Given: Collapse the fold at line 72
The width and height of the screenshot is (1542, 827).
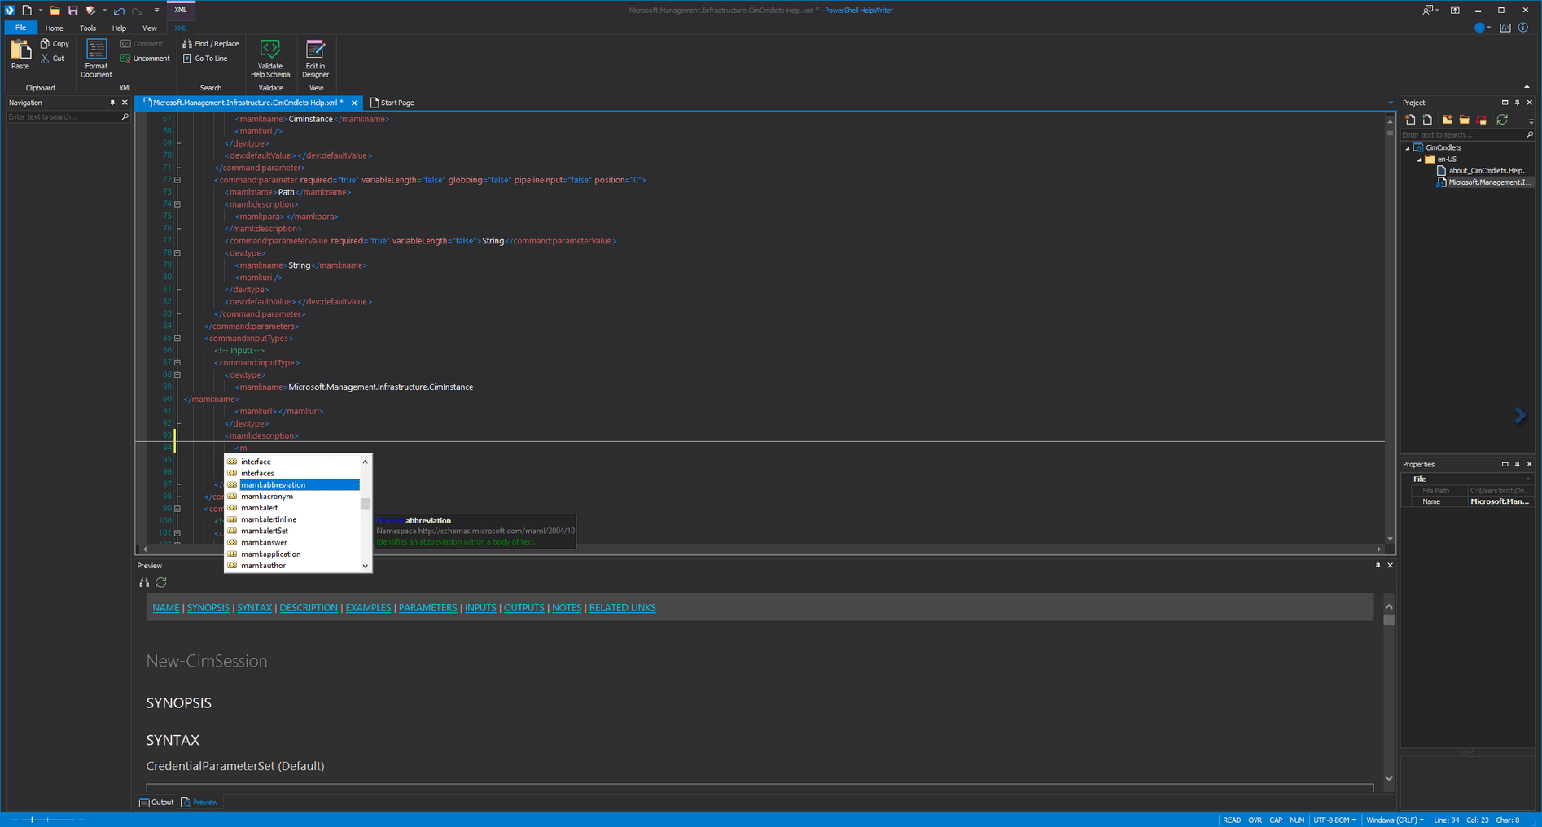Looking at the screenshot, I should click(177, 180).
